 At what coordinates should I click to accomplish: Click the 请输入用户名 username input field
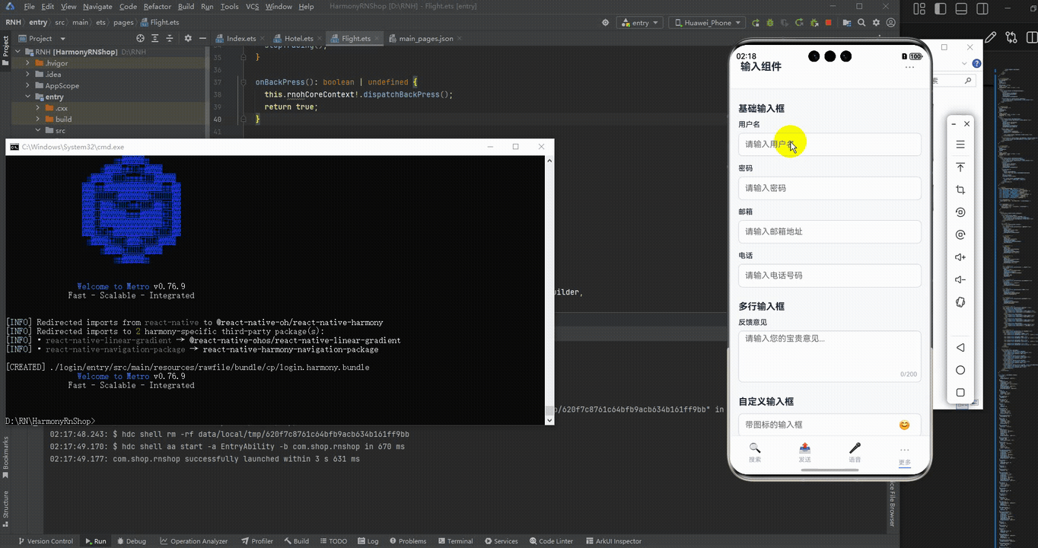(829, 145)
